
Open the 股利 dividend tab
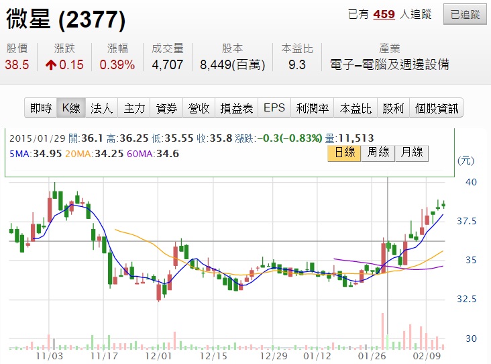[393, 108]
